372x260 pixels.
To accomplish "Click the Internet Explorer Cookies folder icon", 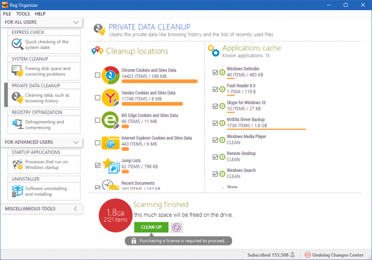I will tap(110, 142).
